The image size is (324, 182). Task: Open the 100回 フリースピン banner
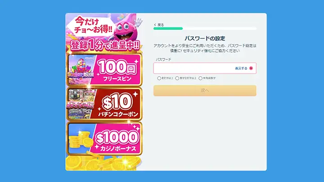104,70
